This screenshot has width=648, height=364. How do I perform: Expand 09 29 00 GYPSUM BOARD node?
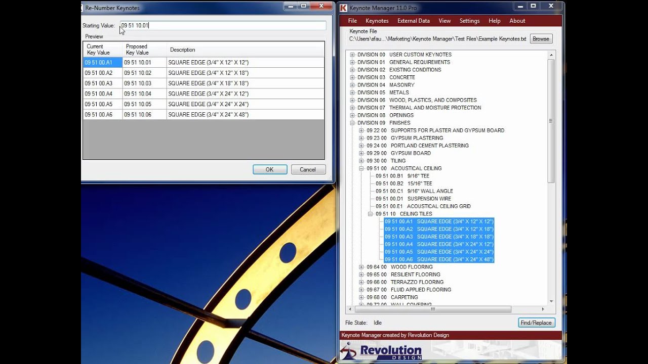coord(361,153)
